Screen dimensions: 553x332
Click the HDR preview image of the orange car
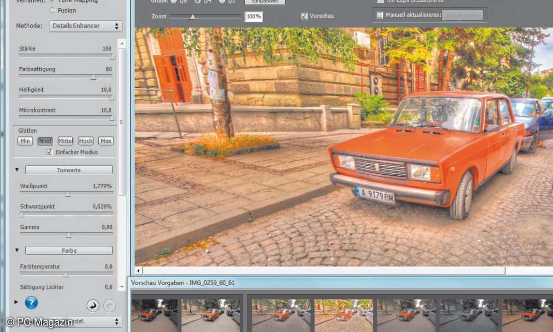point(344,147)
